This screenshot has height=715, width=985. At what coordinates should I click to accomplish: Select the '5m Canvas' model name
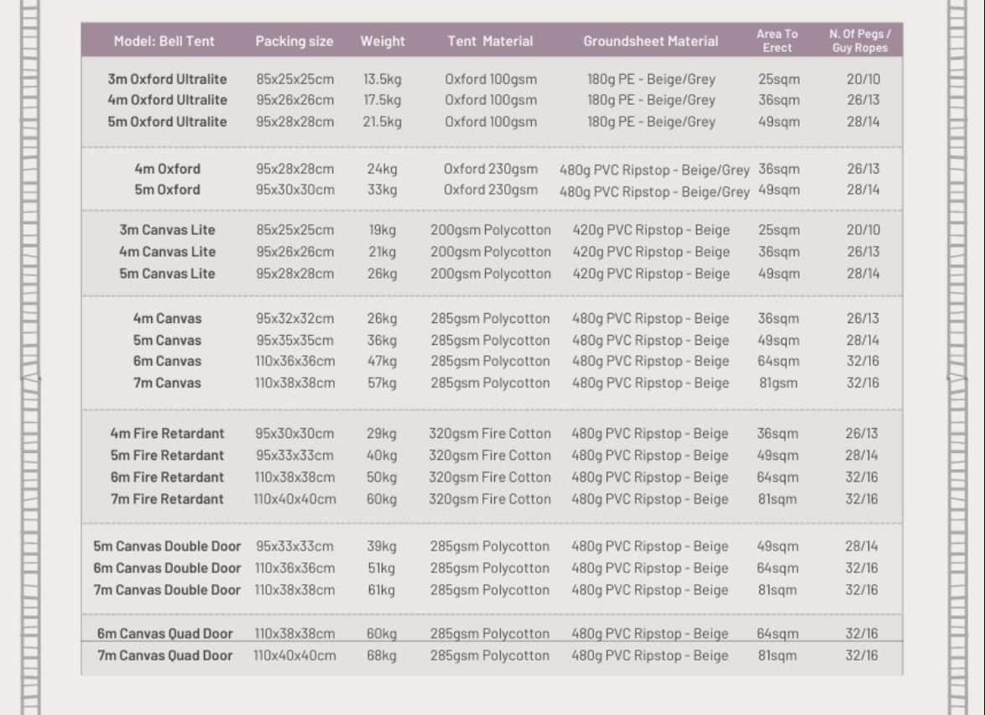(167, 341)
